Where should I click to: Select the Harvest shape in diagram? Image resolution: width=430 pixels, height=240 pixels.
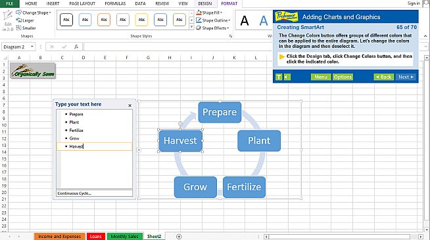pyautogui.click(x=180, y=141)
